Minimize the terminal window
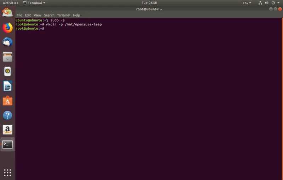This screenshot has height=180, width=283. tap(271, 9)
